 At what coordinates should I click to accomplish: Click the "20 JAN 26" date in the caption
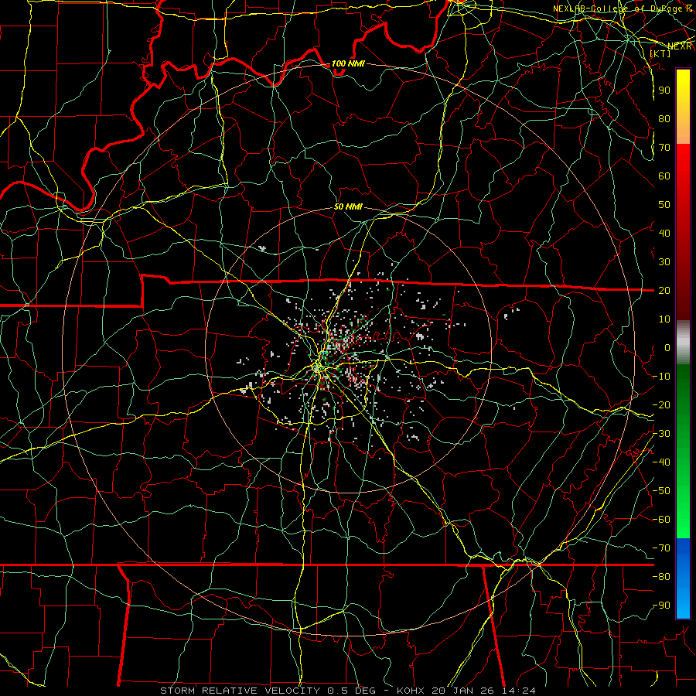[463, 691]
